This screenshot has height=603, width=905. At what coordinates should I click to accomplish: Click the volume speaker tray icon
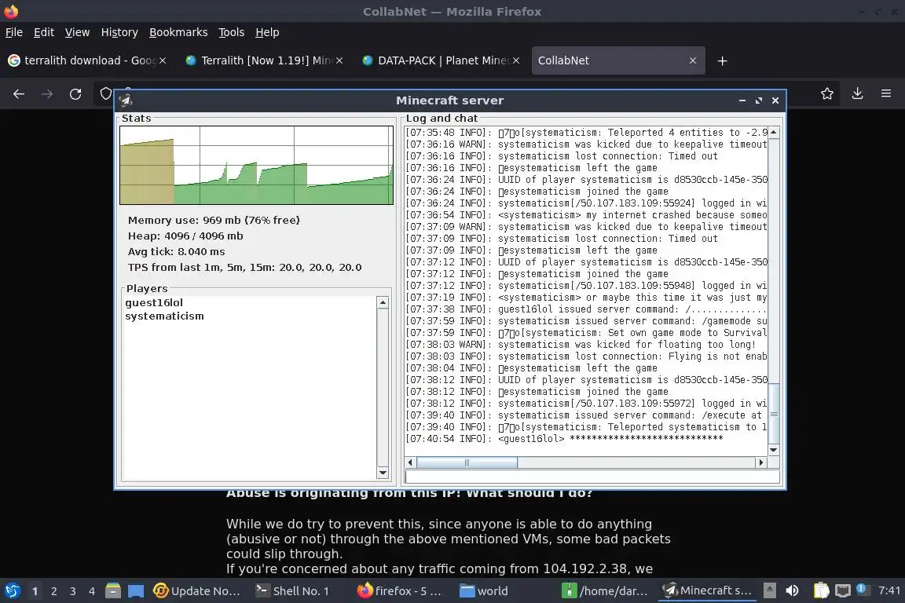click(793, 590)
